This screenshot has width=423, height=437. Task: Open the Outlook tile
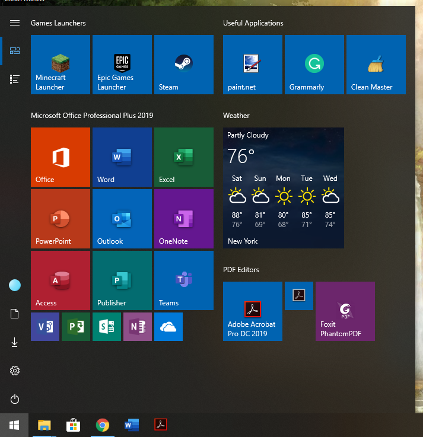122,219
